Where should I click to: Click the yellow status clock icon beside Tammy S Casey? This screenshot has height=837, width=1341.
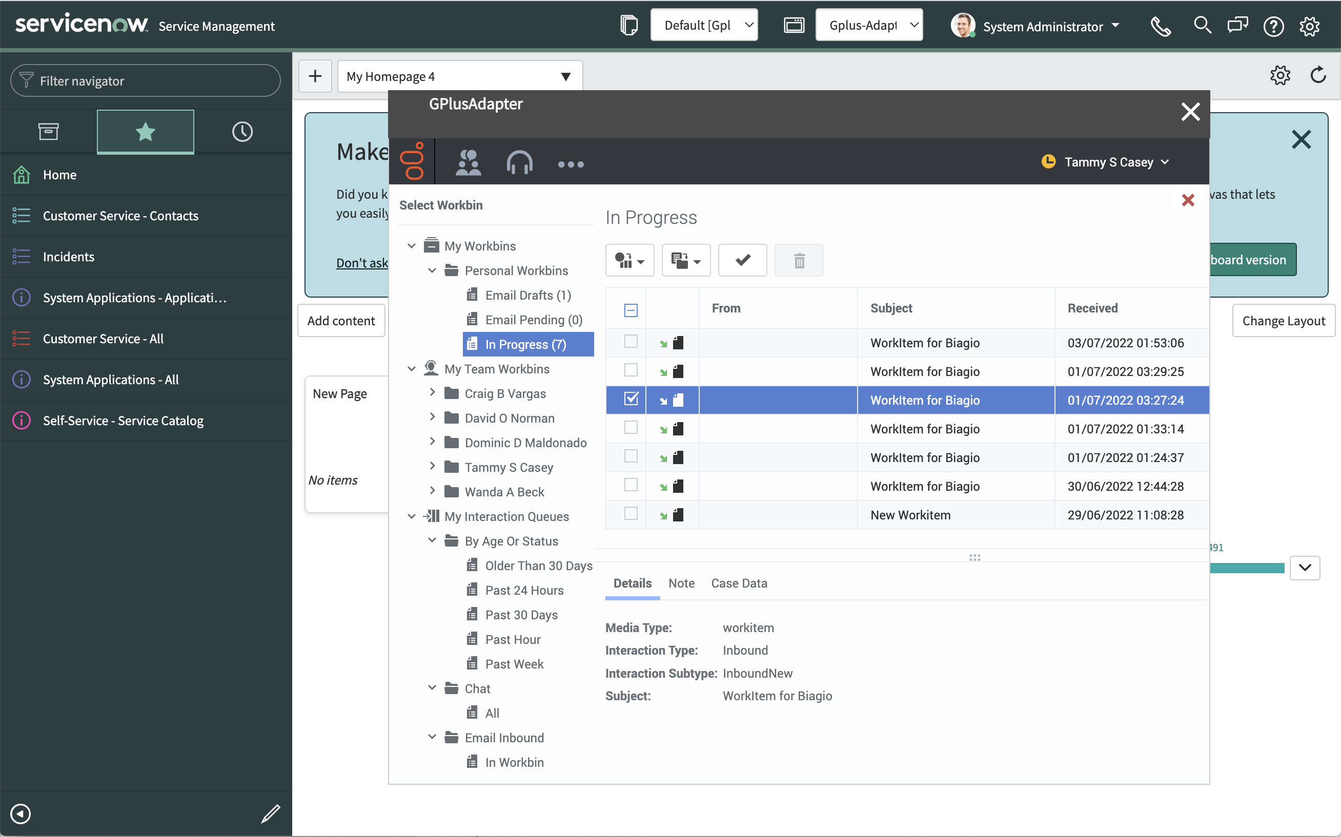1048,162
